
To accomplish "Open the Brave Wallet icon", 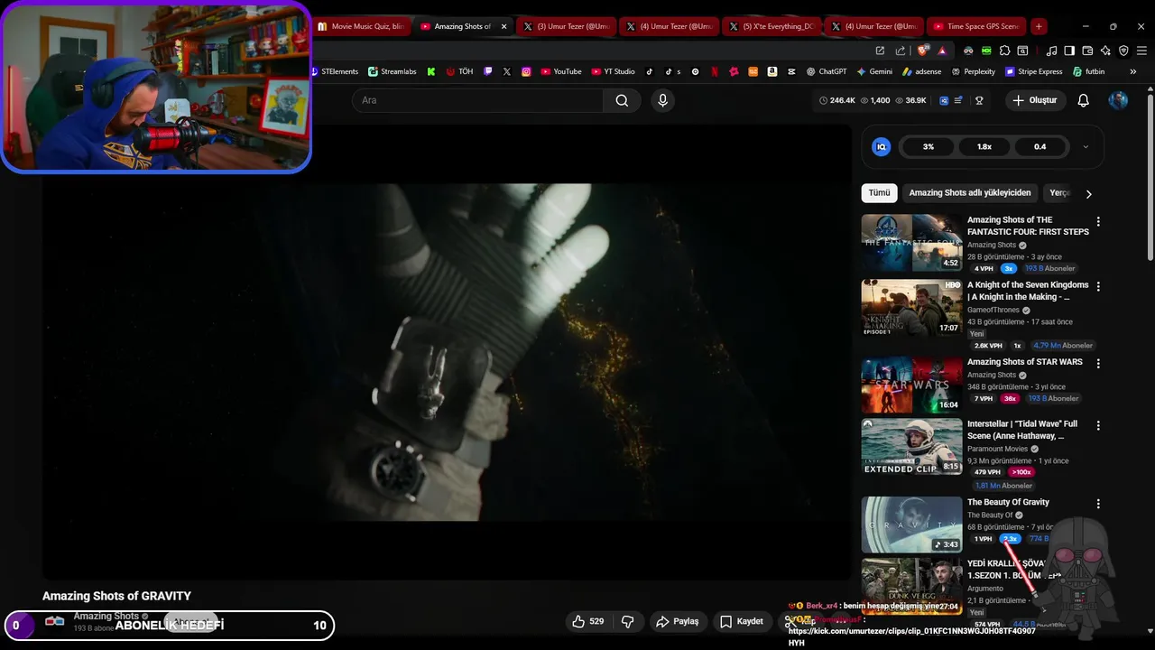I will [x=1087, y=51].
